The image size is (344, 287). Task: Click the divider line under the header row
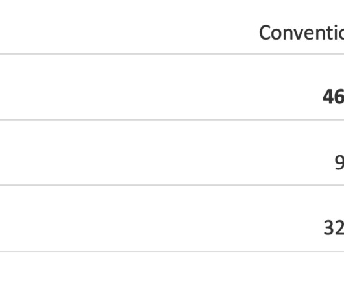(172, 53)
